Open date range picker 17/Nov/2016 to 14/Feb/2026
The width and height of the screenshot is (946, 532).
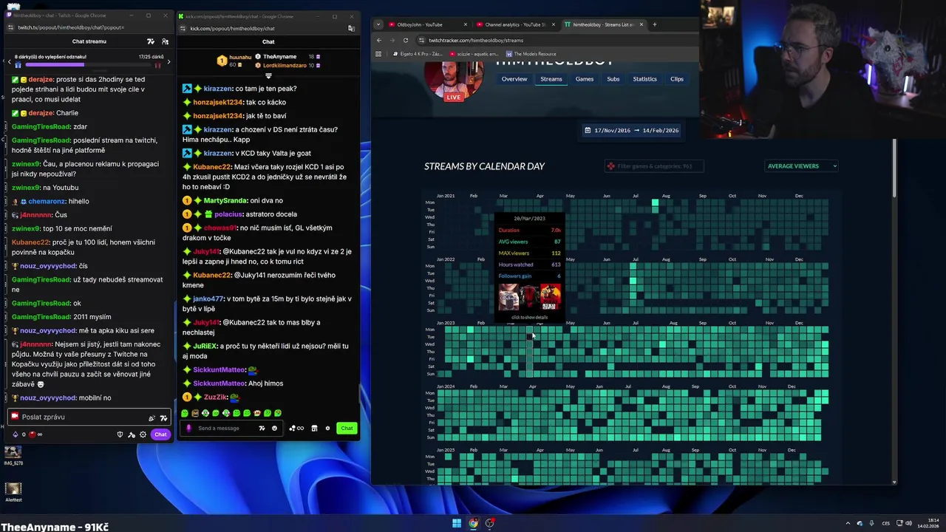(632, 130)
